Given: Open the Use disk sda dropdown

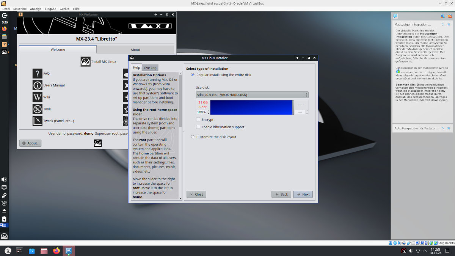Looking at the screenshot, I should coord(252,95).
